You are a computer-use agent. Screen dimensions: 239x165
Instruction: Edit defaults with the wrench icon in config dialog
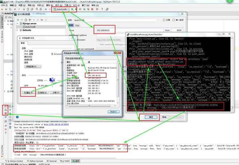(x=30, y=20)
